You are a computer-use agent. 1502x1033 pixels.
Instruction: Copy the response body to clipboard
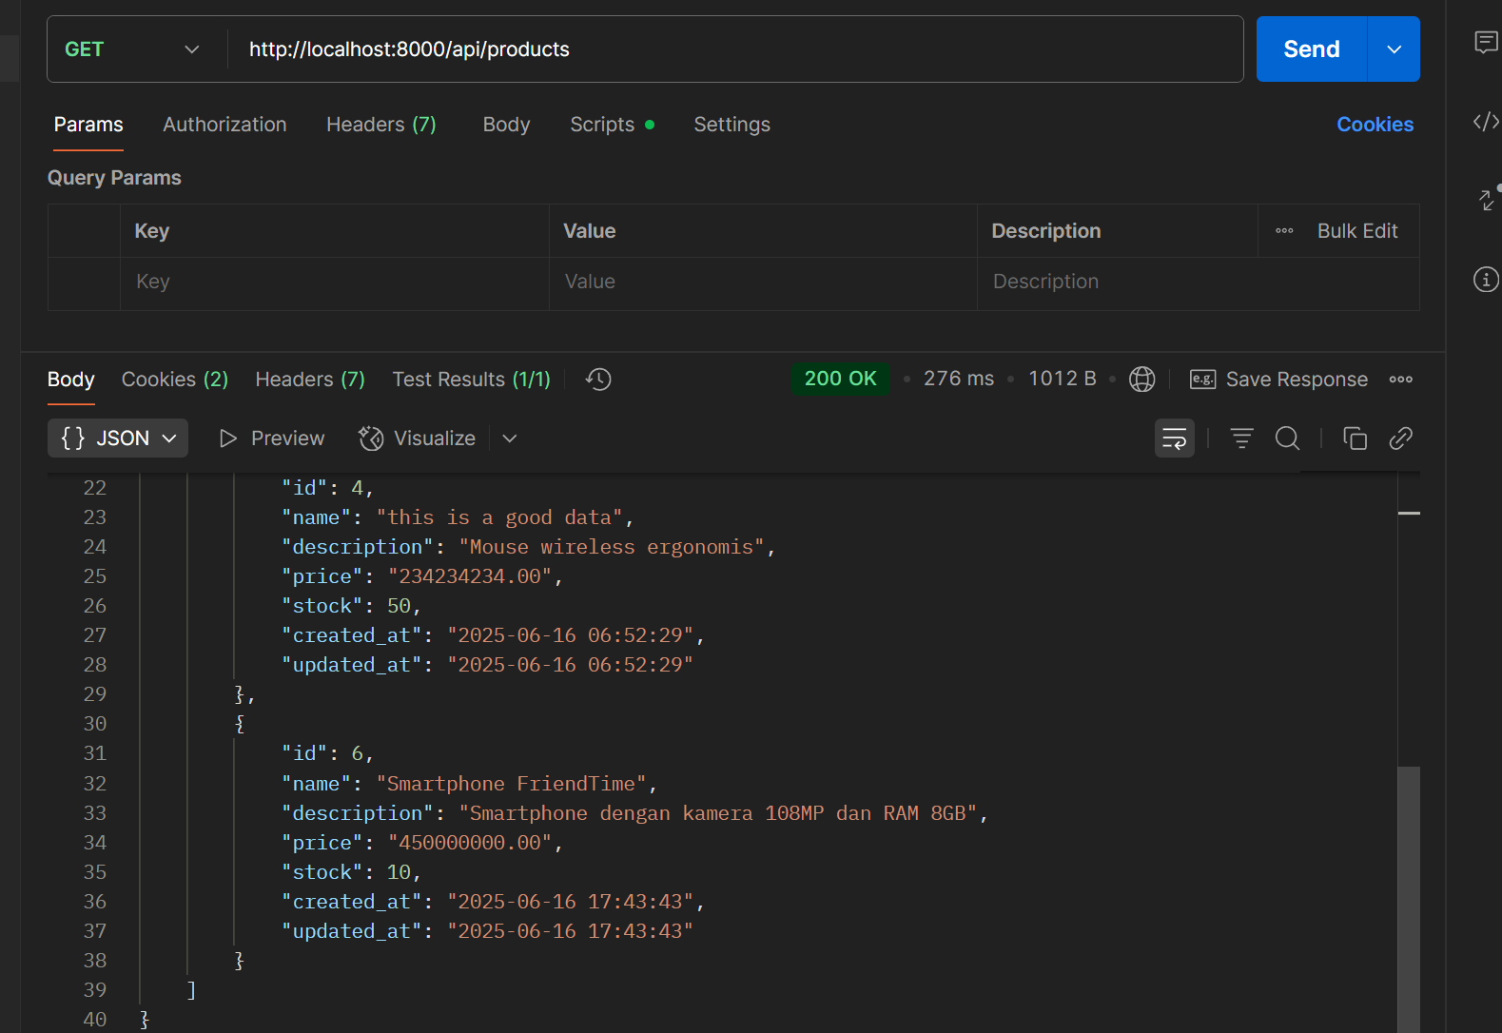click(x=1355, y=439)
